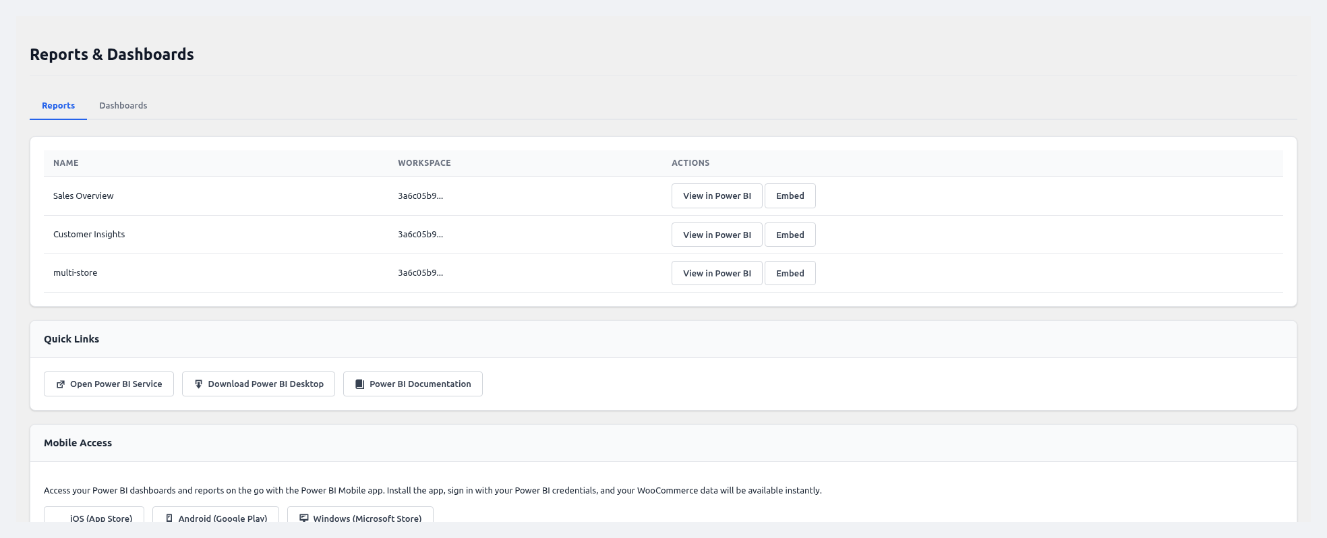Viewport: 1327px width, 538px height.
Task: Click the ACTIONS column header
Action: (690, 163)
